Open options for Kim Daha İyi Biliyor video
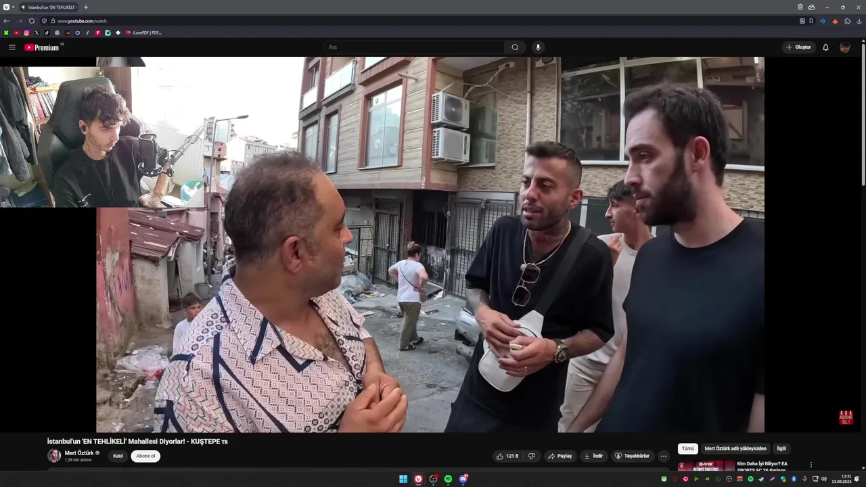Viewport: 866px width, 487px height. coord(811,465)
